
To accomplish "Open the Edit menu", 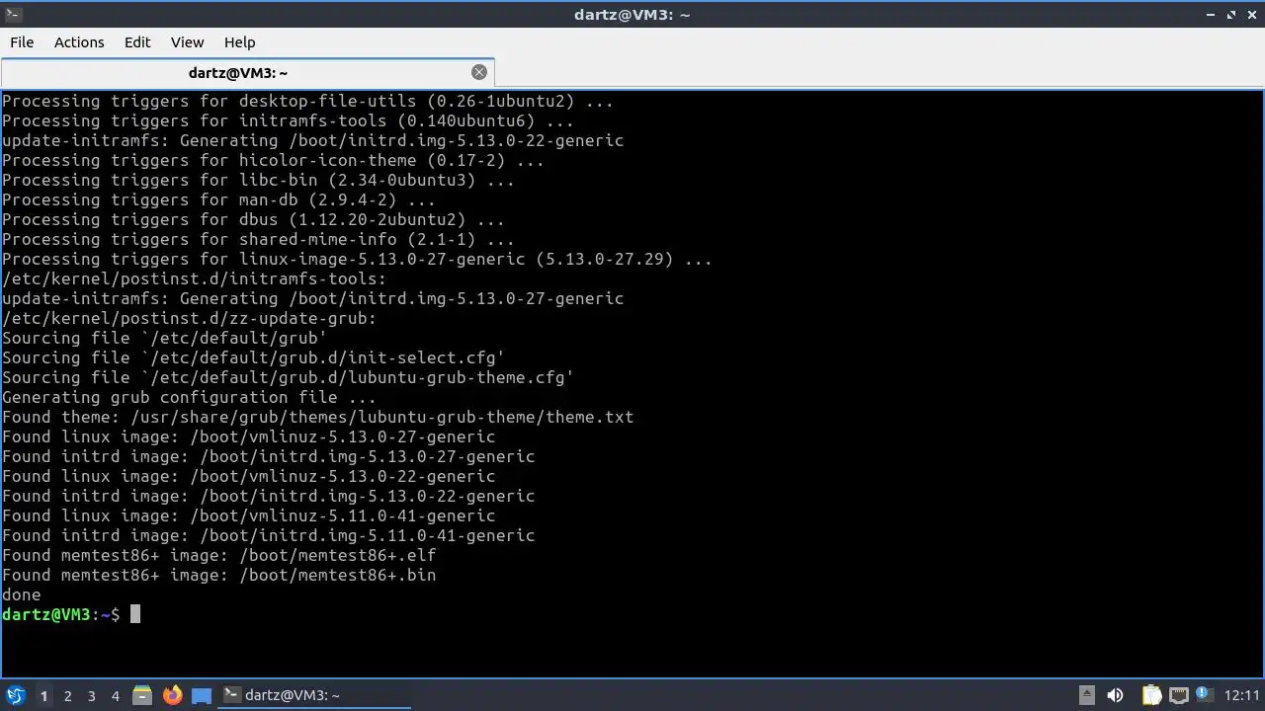I will pyautogui.click(x=137, y=41).
